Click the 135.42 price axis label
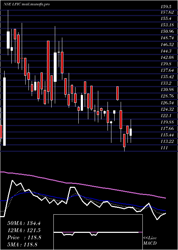Viewport: 178px width, 250px height. point(167,77)
